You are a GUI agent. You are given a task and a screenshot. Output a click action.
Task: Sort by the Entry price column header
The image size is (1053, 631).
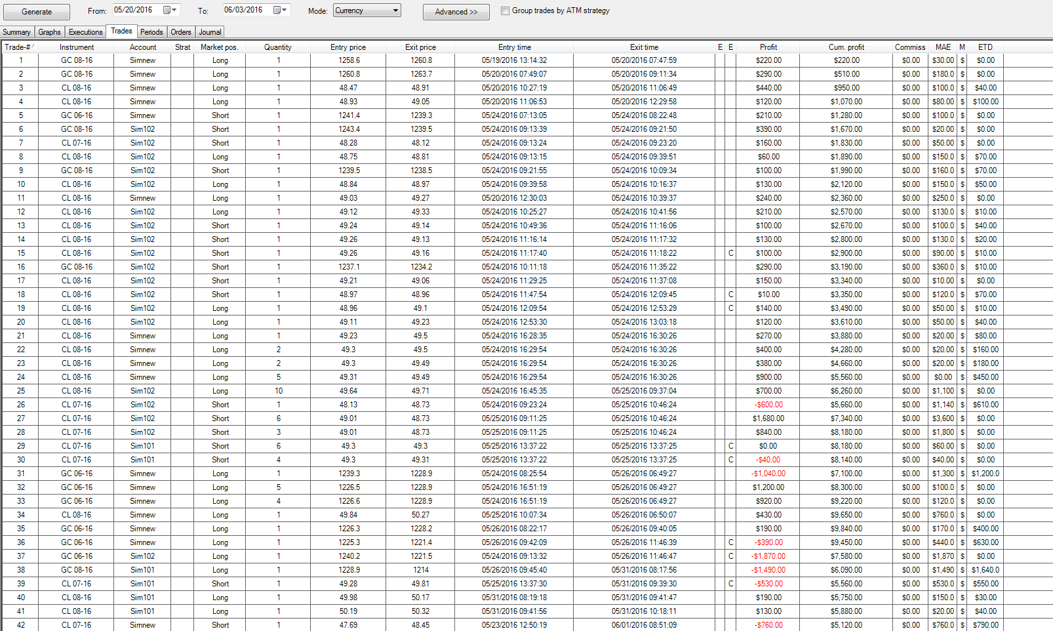pos(348,47)
